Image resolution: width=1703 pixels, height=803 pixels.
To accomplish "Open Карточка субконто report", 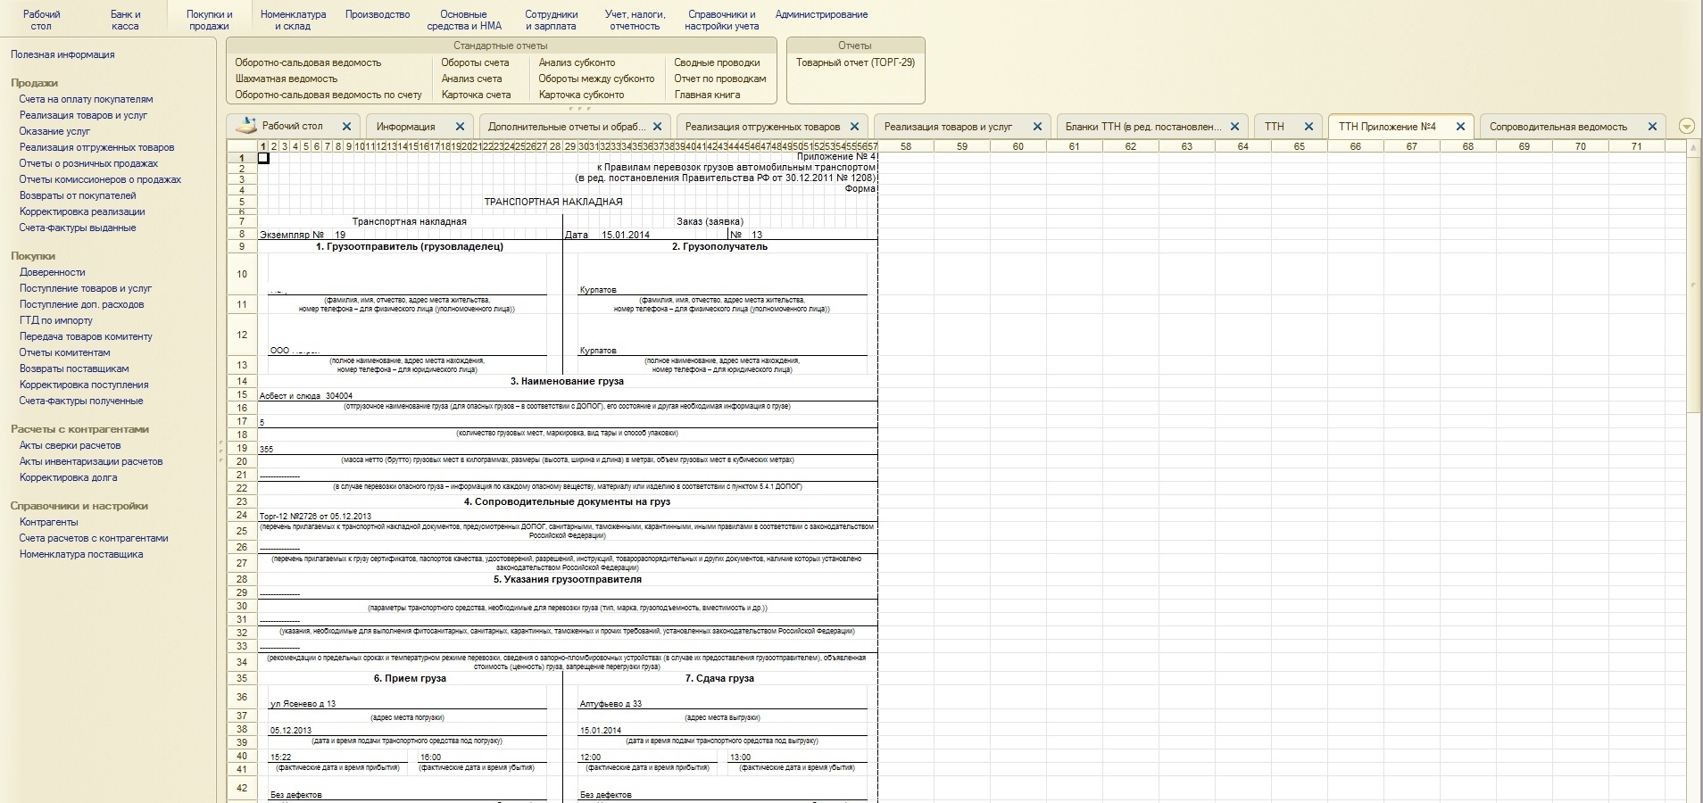I will point(581,95).
